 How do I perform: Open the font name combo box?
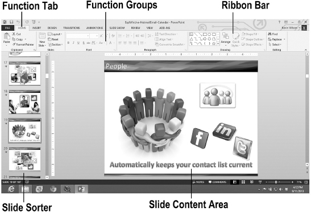tap(77, 36)
